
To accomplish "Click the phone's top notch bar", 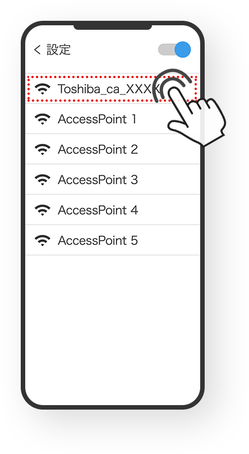I will 113,26.
